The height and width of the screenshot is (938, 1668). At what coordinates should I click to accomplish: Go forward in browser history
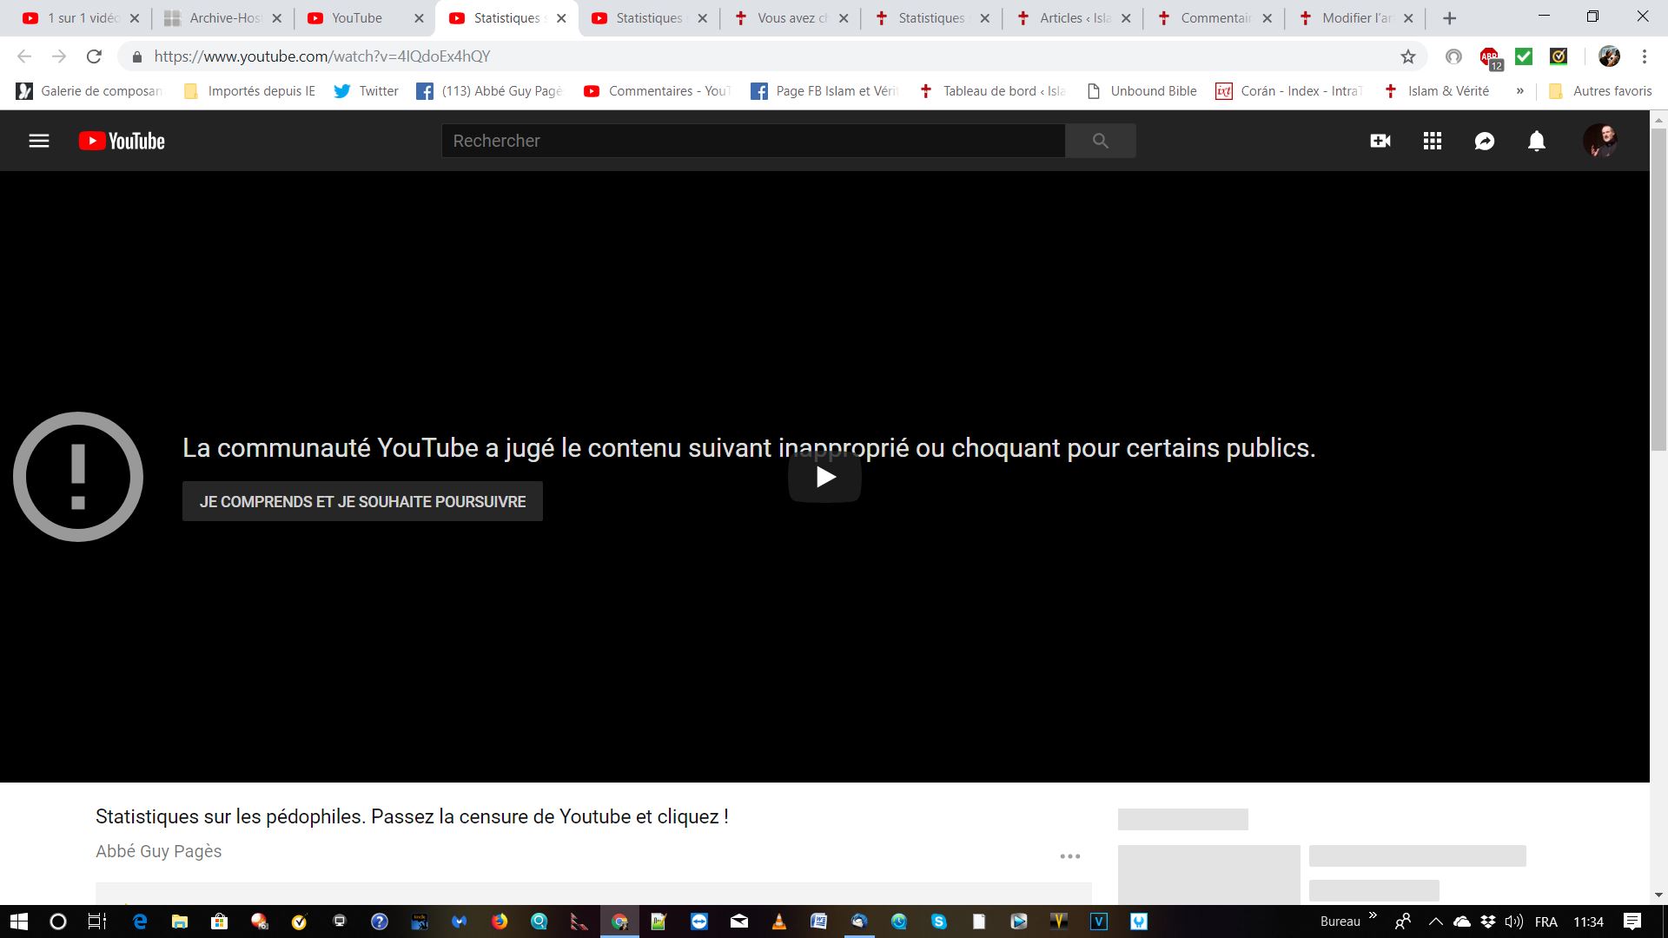(x=59, y=56)
